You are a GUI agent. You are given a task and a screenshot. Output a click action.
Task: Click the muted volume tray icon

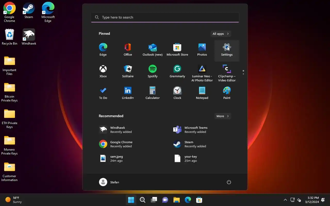[299, 200]
